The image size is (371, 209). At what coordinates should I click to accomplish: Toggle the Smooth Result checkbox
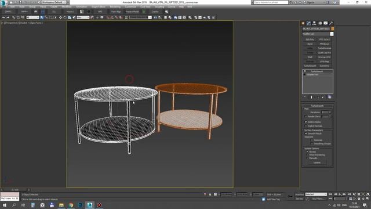point(305,134)
